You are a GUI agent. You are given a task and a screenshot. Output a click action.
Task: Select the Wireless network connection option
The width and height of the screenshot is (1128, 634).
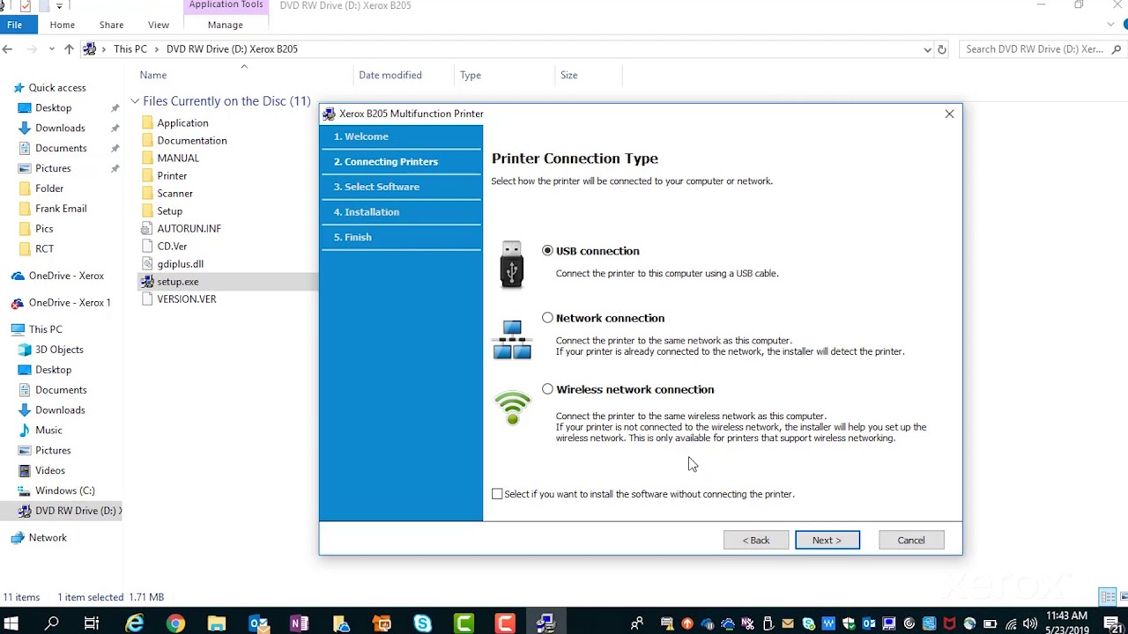547,389
